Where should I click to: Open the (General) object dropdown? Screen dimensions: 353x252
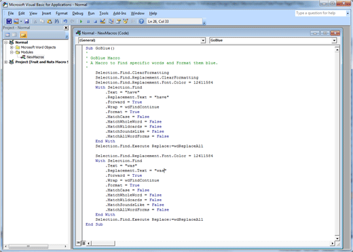click(203, 41)
